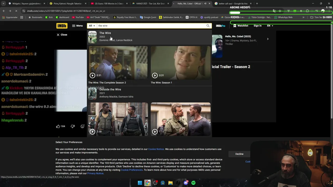This screenshot has height=187, width=333.
Task: Decline the cookies
Action: (x=239, y=154)
